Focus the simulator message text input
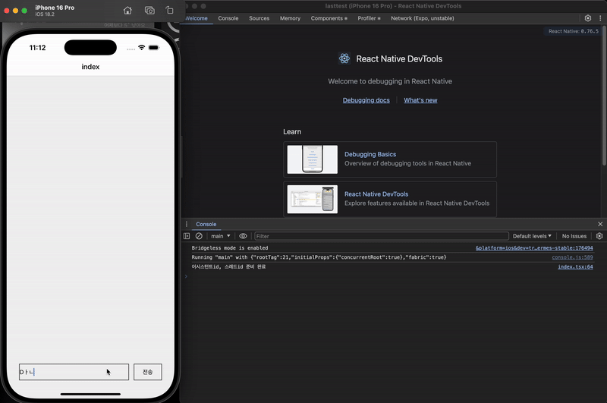This screenshot has height=403, width=607. pos(74,372)
